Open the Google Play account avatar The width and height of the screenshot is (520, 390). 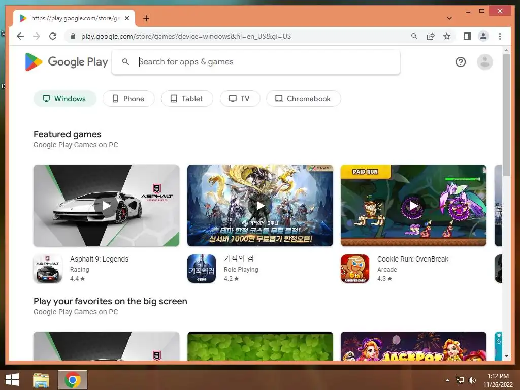click(x=484, y=62)
